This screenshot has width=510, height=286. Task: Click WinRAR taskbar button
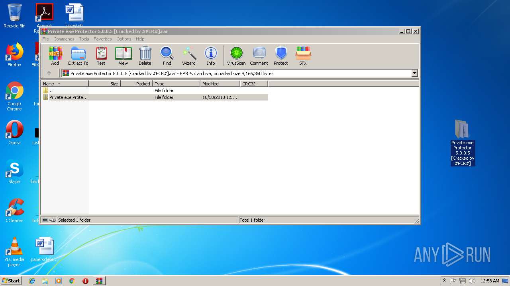tap(99, 281)
